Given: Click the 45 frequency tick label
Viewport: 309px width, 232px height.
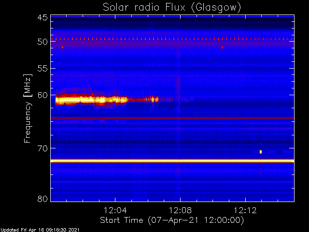Looking at the screenshot, I should point(42,18).
